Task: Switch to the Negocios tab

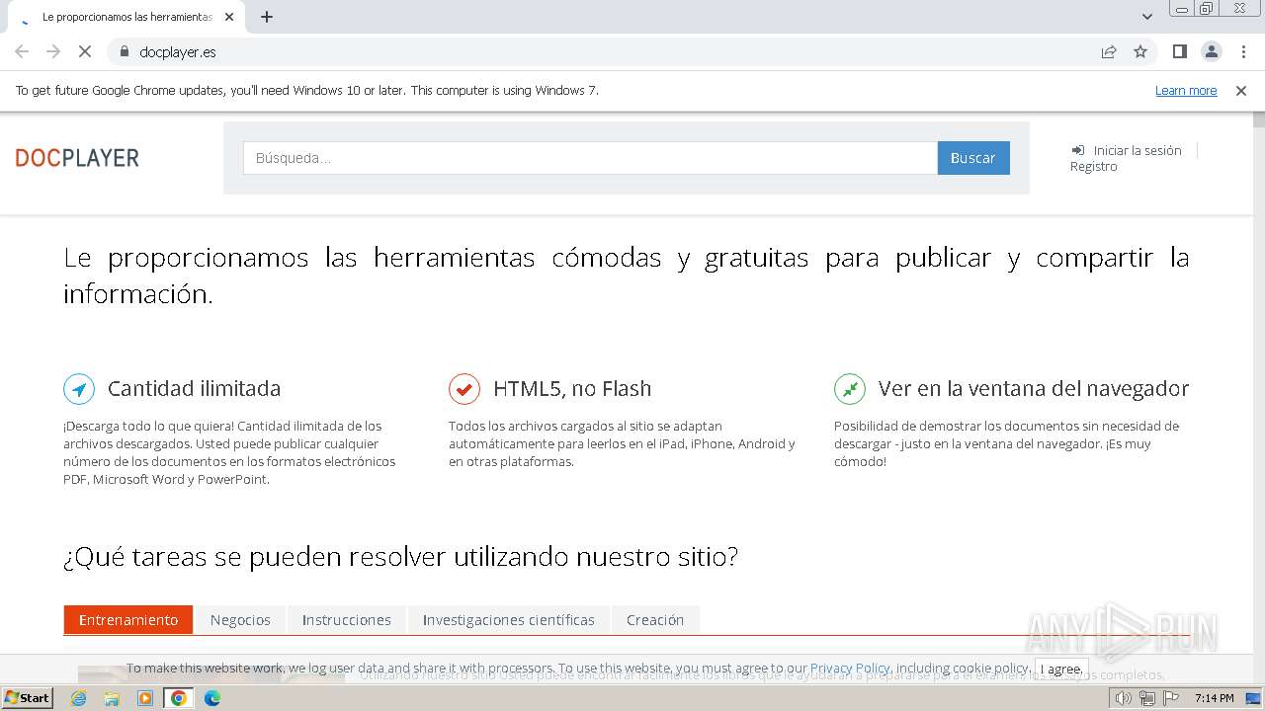Action: (x=240, y=620)
